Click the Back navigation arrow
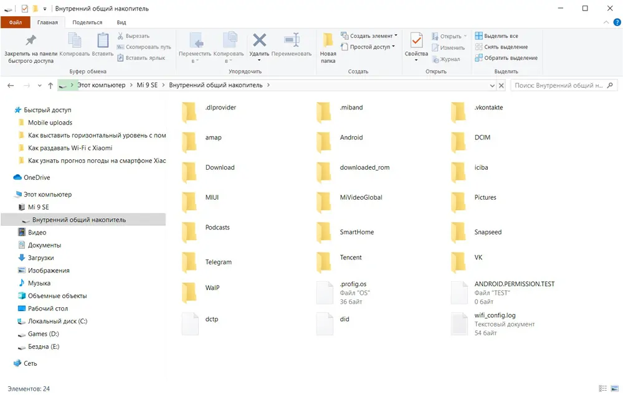The width and height of the screenshot is (623, 395). point(11,85)
